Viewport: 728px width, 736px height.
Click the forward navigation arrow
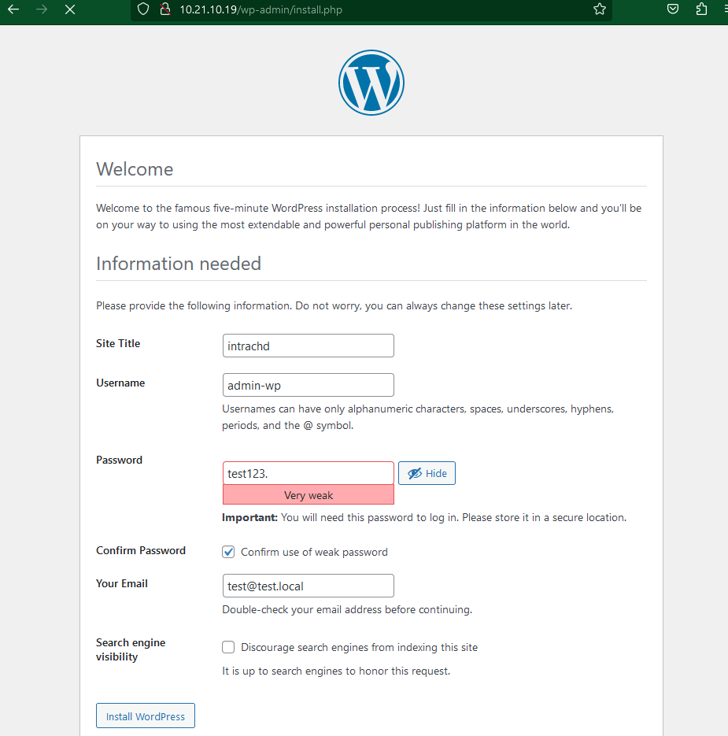coord(42,10)
